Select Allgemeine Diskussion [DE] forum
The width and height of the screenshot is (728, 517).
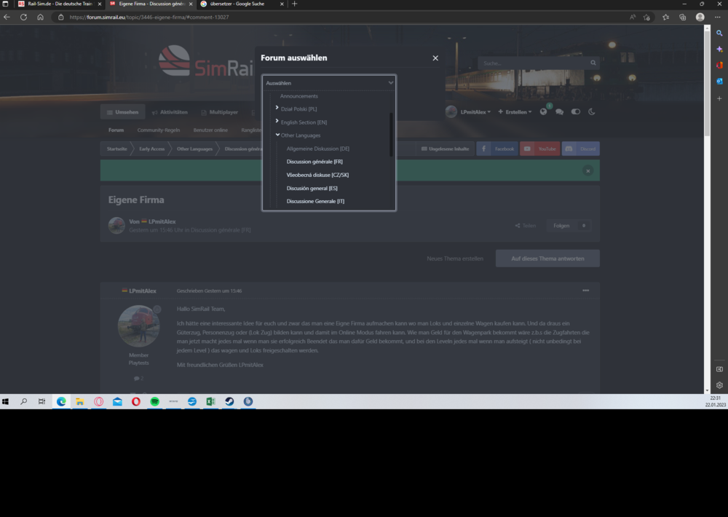pyautogui.click(x=317, y=149)
